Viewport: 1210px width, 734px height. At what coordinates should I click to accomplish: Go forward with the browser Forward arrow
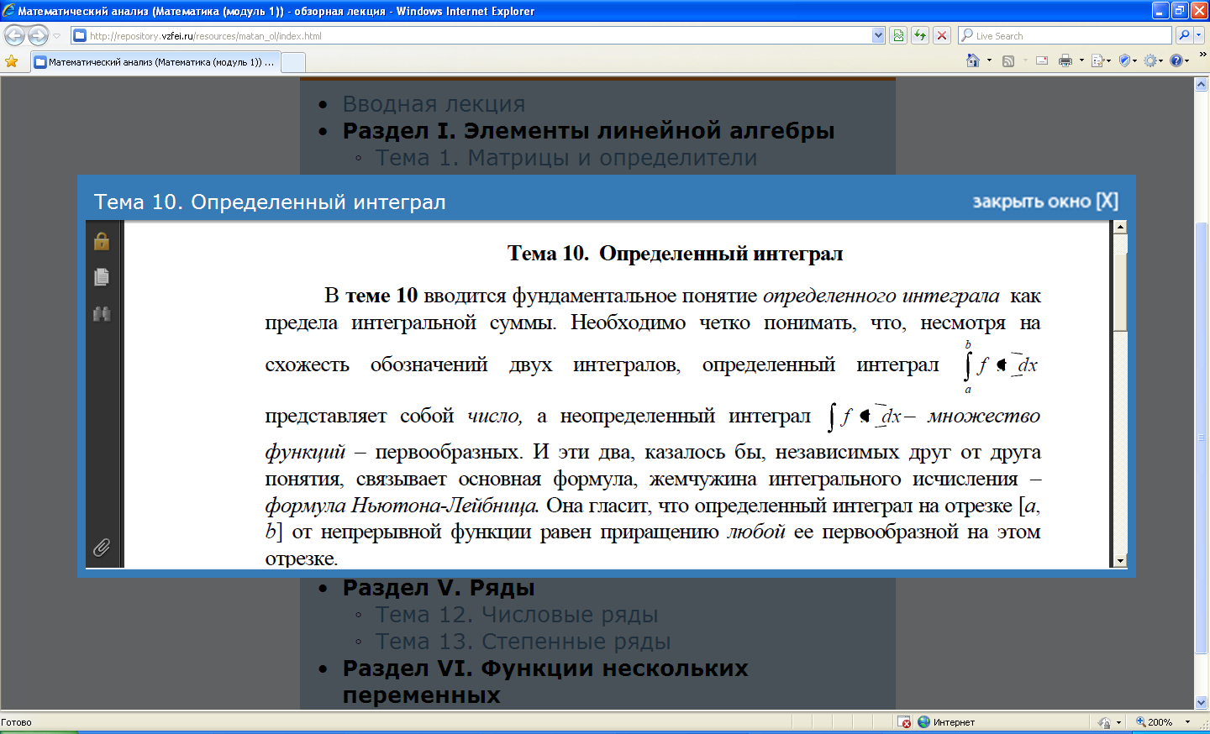pos(39,35)
